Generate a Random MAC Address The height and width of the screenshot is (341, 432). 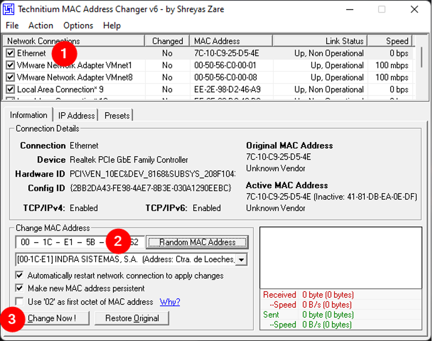(x=197, y=242)
